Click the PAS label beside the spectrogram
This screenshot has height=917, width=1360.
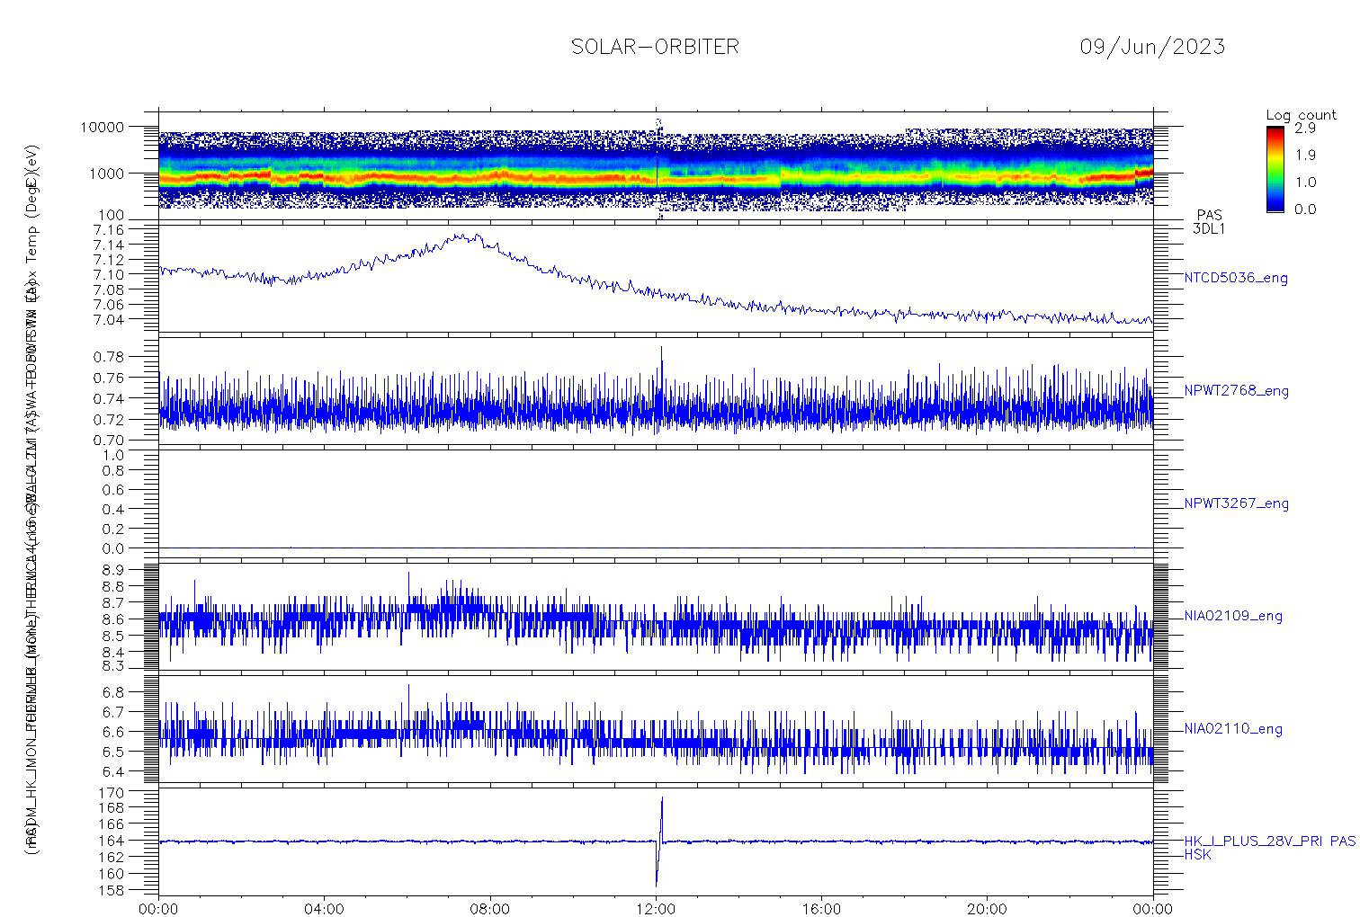click(1210, 216)
